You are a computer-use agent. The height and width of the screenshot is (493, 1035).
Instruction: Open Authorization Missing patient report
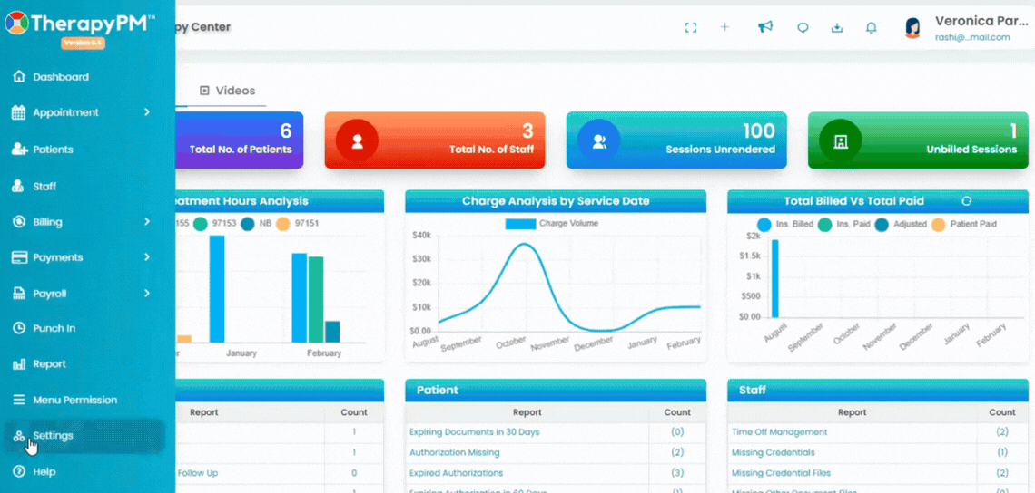[x=454, y=453]
